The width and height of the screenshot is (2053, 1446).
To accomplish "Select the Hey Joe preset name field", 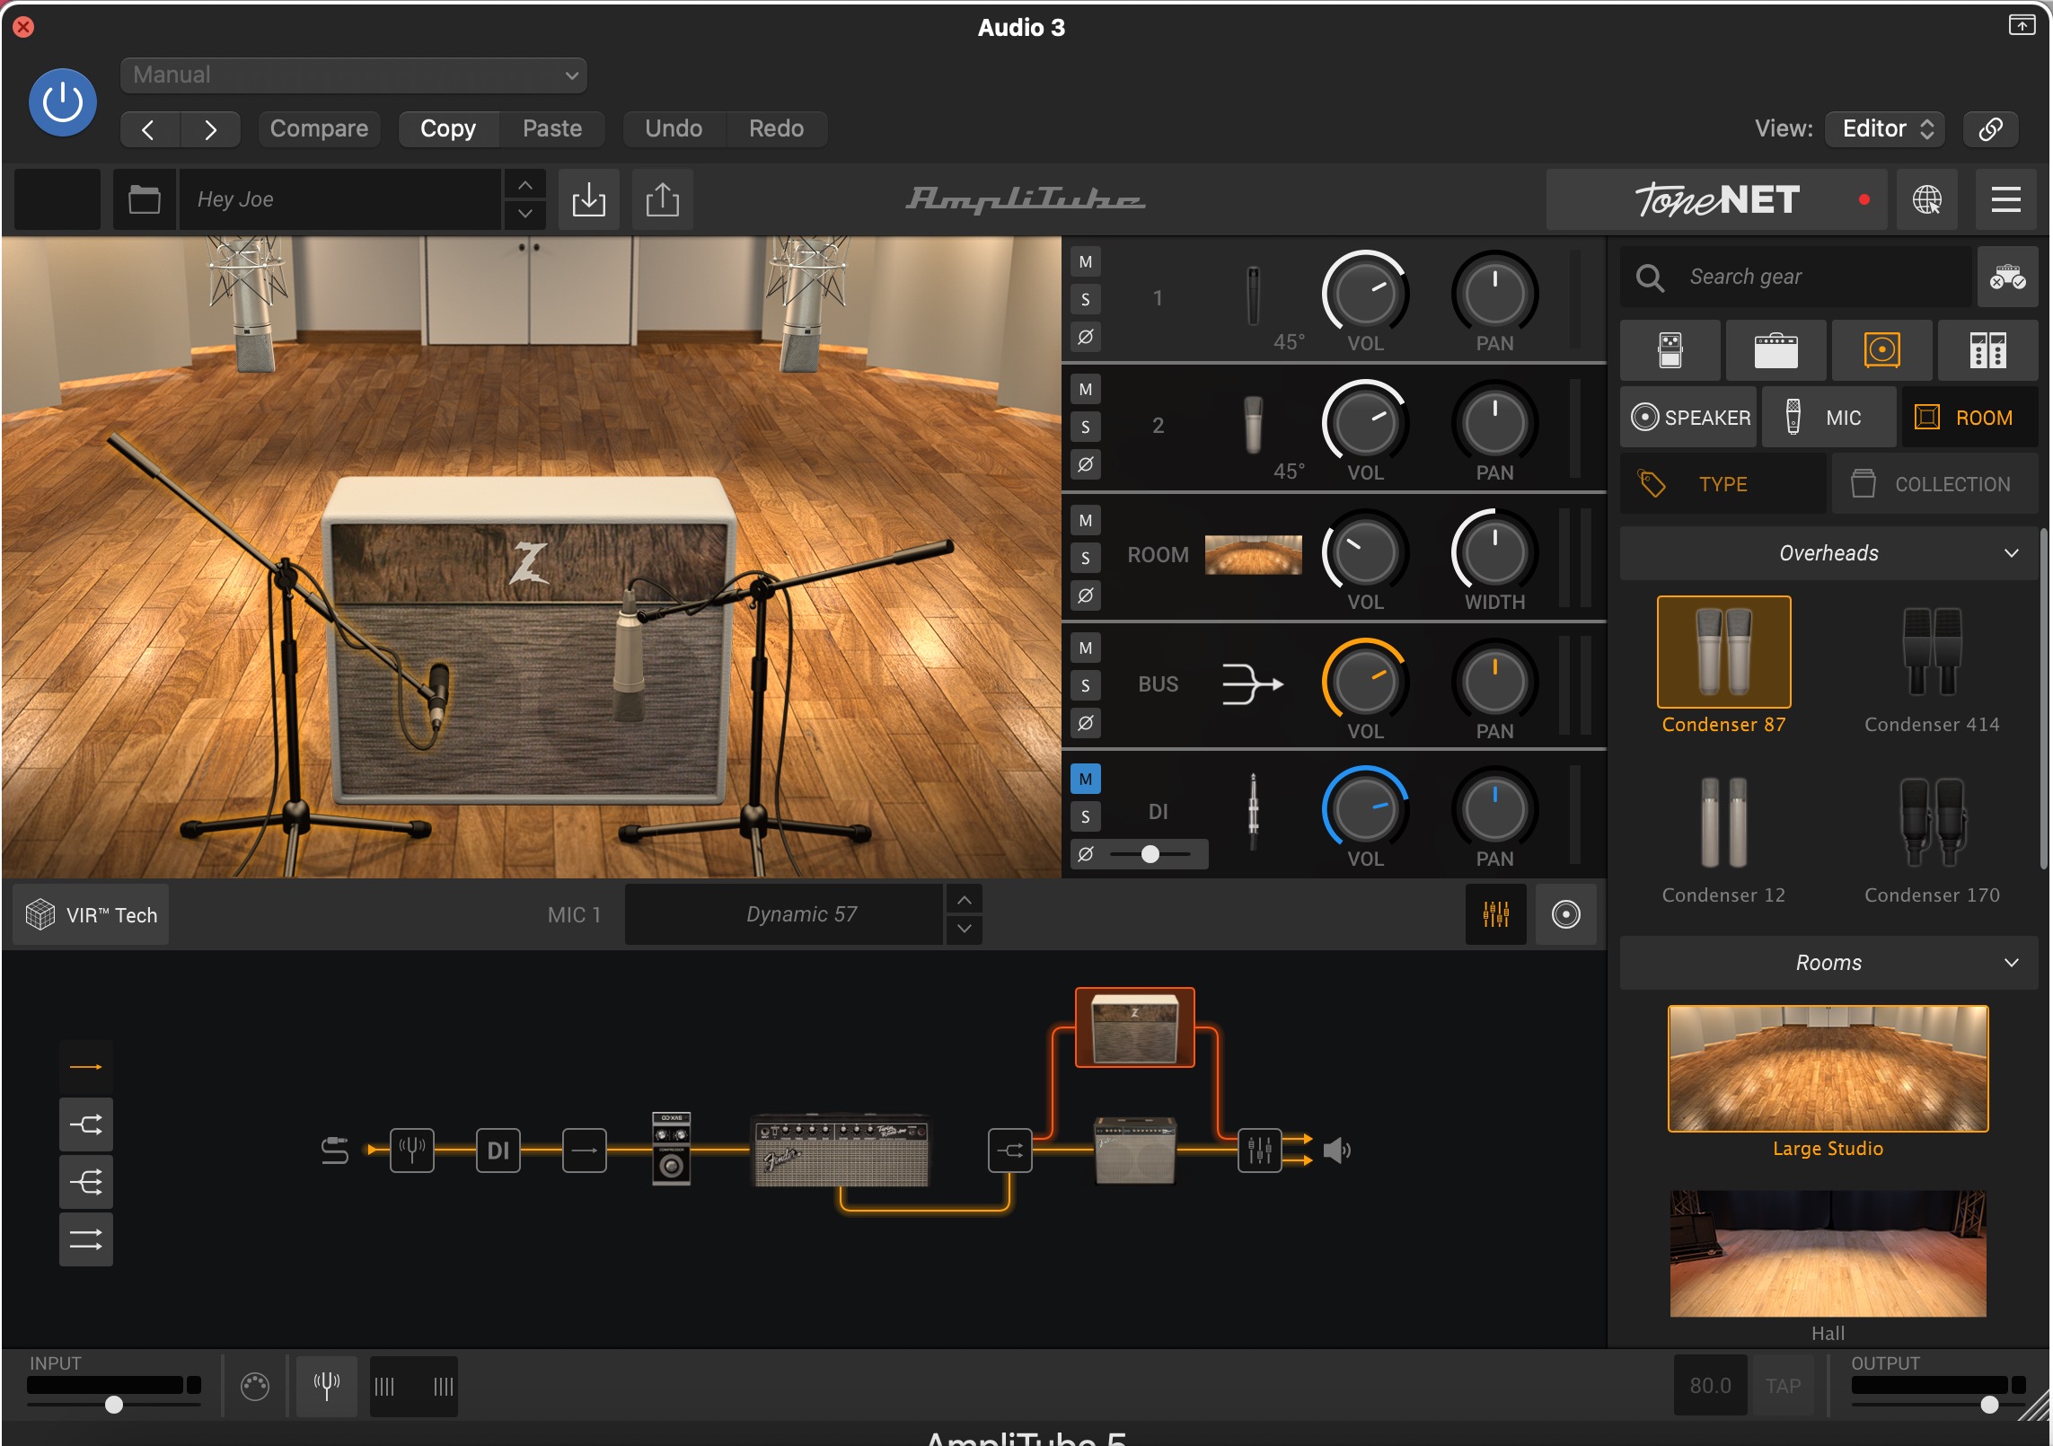I will click(x=339, y=199).
